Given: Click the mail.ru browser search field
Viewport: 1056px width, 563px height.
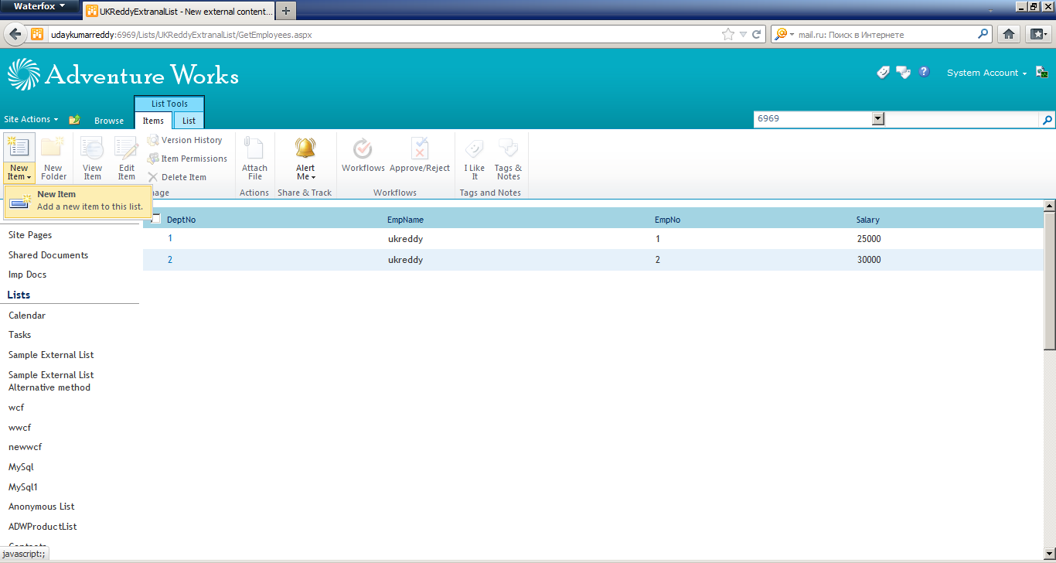Looking at the screenshot, I should point(887,35).
